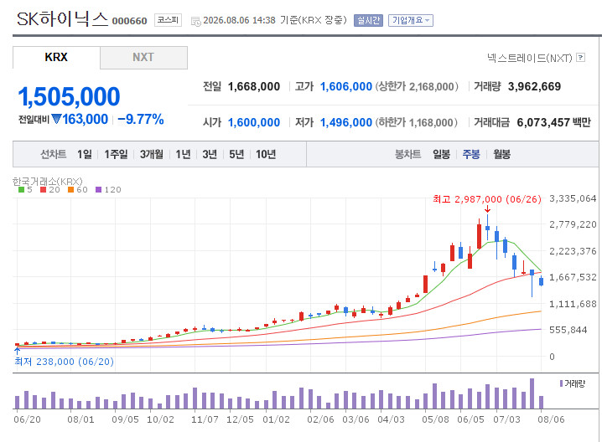The image size is (602, 442).
Task: Click the orange 60-day moving average swatch
Action: tap(70, 189)
